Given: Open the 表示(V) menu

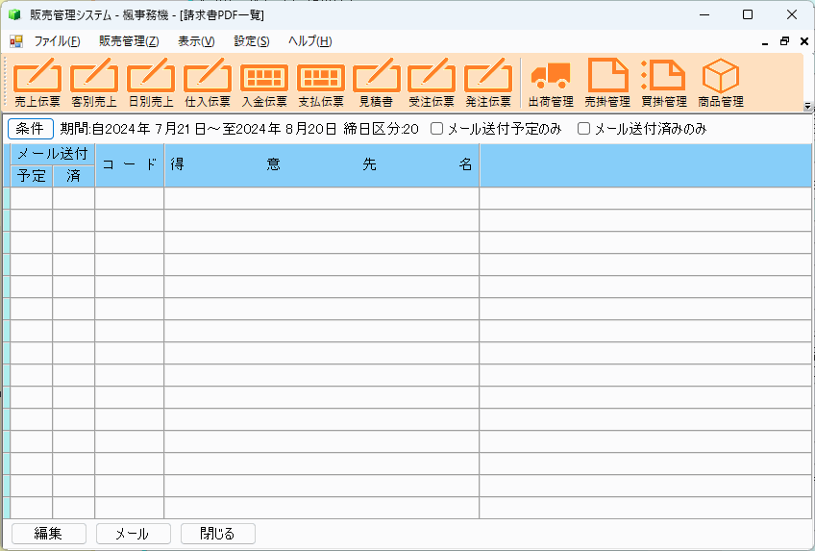Looking at the screenshot, I should click(196, 41).
